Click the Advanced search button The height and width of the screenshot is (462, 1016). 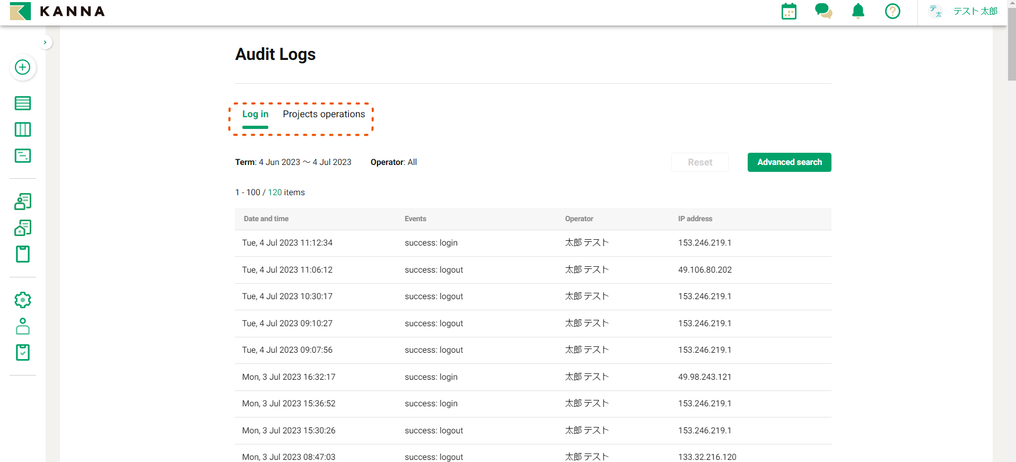(789, 162)
